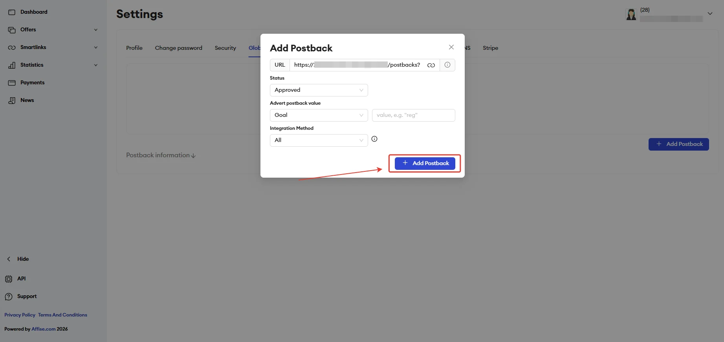
Task: Expand the Offers sidebar menu chevron
Action: click(96, 30)
